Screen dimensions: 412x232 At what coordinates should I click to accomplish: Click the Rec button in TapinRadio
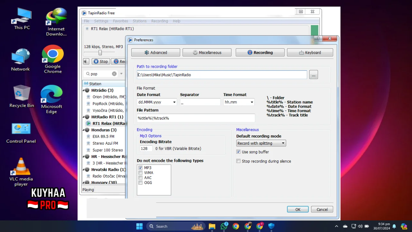click(x=119, y=61)
